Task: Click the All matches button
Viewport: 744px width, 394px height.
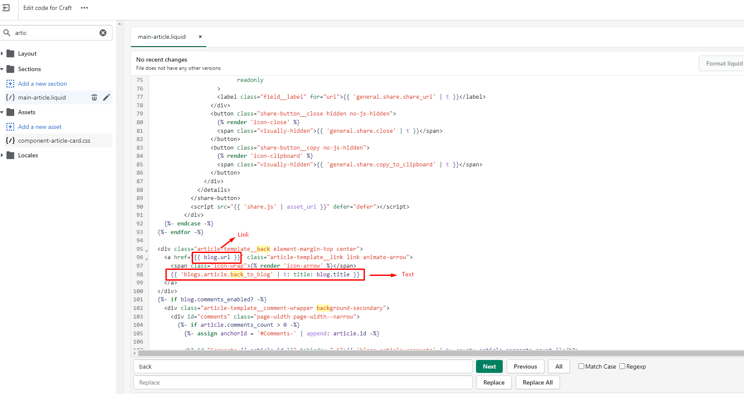Action: point(559,366)
